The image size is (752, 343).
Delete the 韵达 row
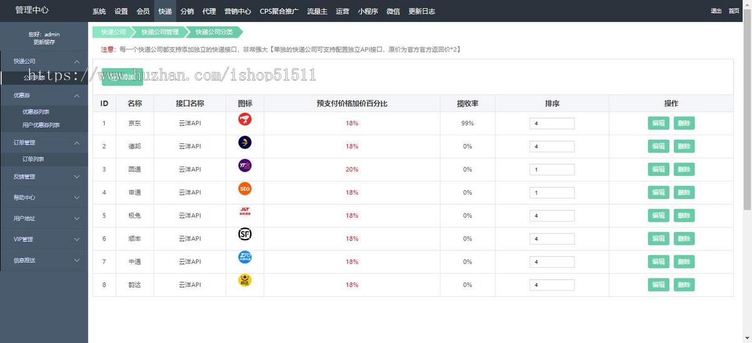pyautogui.click(x=684, y=285)
